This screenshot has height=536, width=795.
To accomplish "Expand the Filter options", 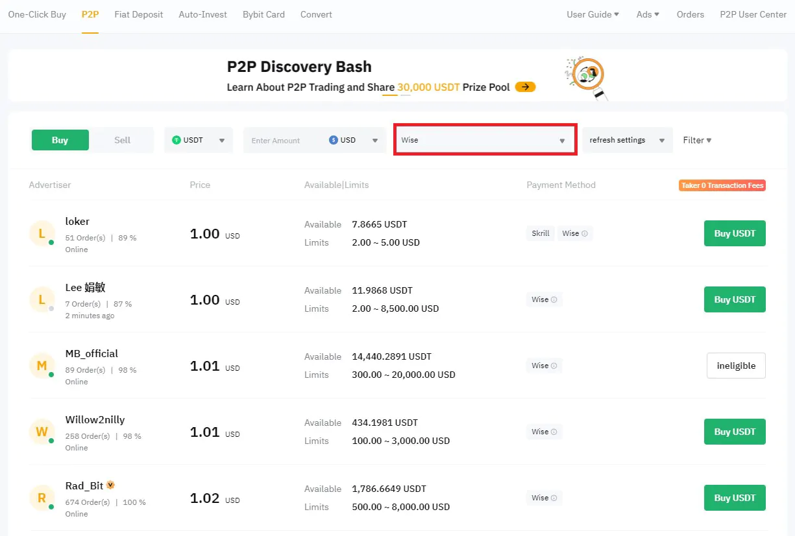I will click(x=697, y=140).
